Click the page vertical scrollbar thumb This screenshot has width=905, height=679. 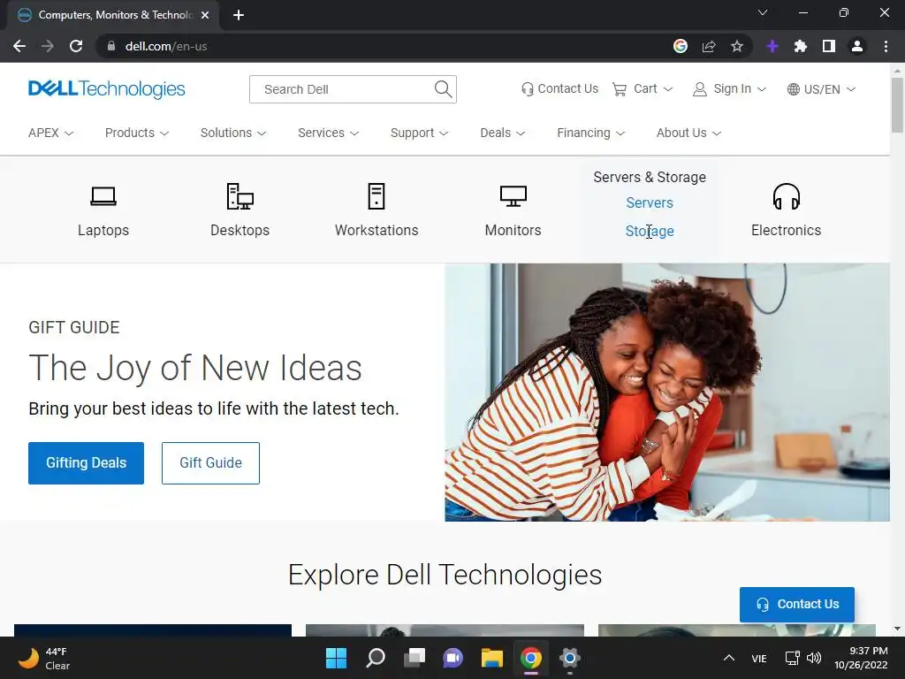tap(897, 105)
